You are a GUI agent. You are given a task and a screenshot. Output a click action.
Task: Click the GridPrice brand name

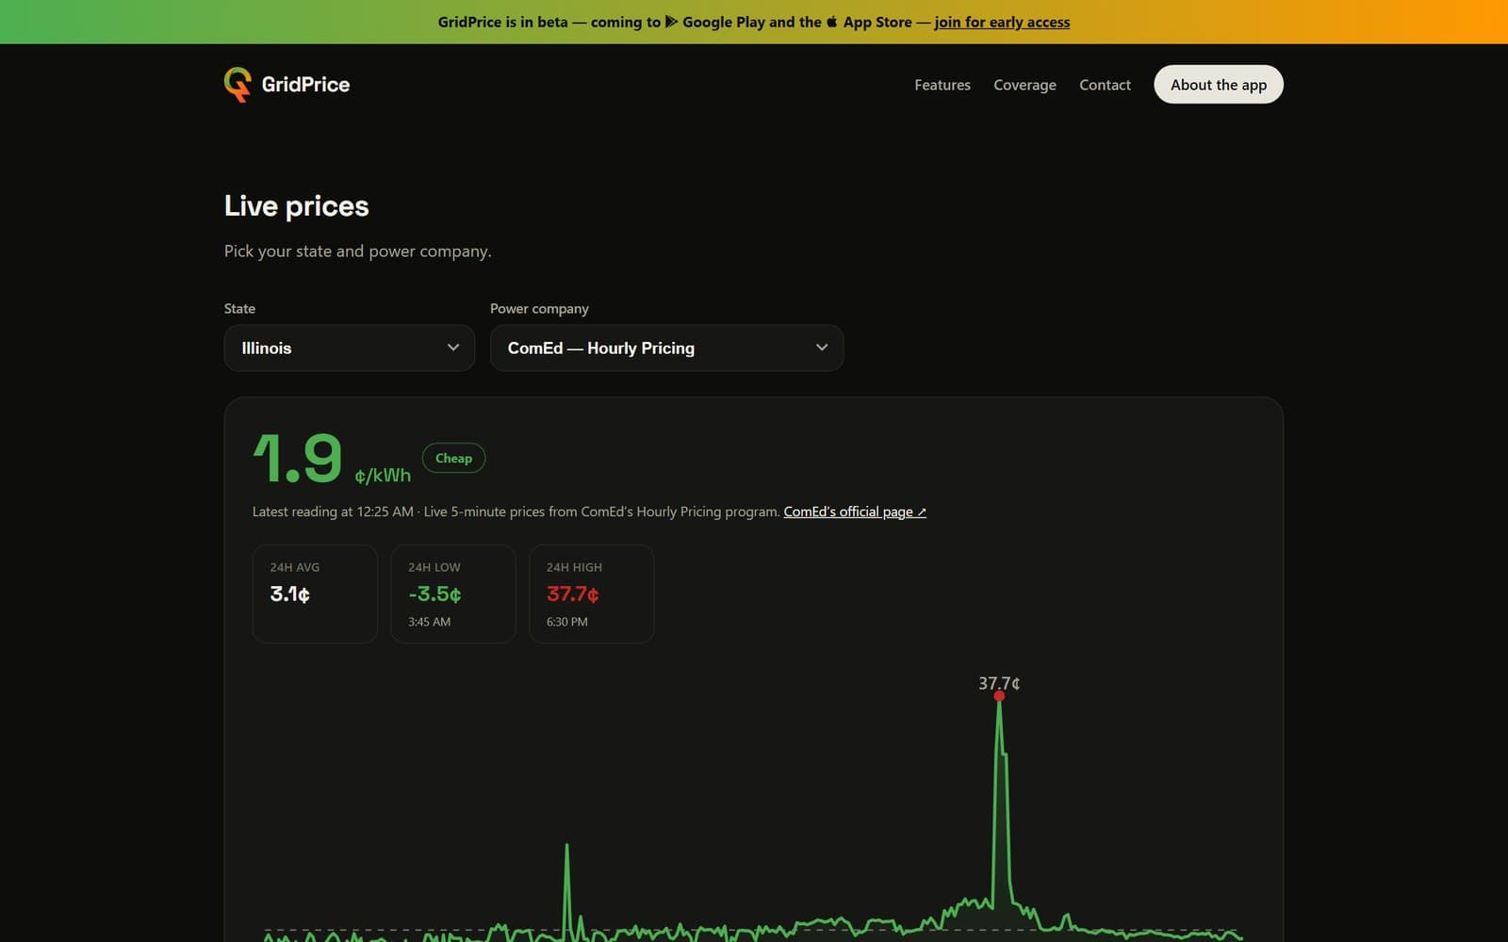305,84
